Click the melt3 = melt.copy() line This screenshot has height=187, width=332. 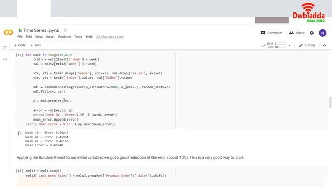[x=44, y=171]
